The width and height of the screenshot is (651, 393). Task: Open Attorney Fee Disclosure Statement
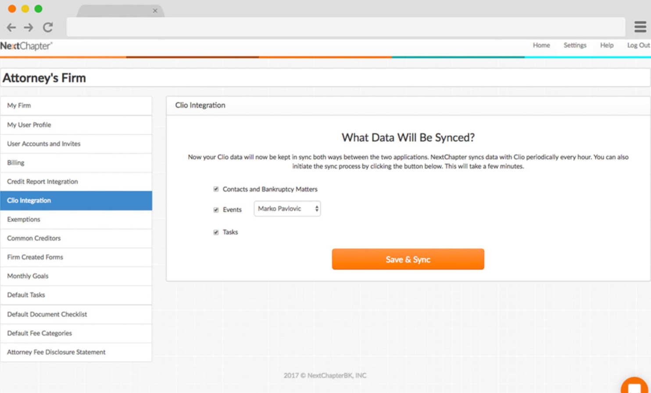pos(76,352)
